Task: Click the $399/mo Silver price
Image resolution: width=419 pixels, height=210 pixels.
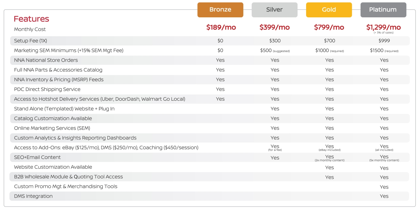Action: point(275,27)
